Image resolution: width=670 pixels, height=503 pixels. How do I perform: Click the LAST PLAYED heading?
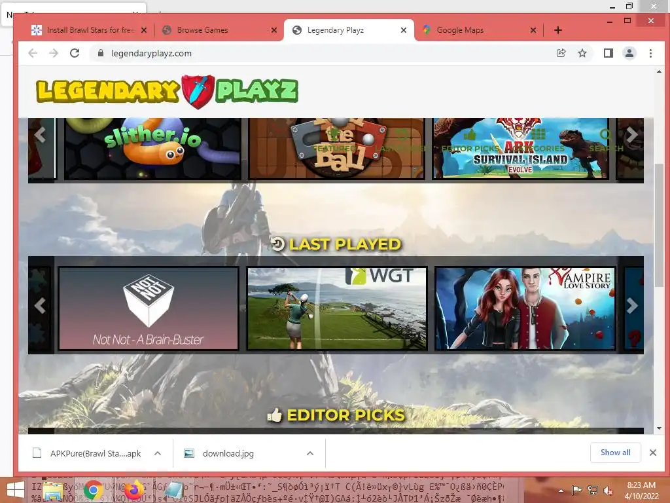coord(345,244)
